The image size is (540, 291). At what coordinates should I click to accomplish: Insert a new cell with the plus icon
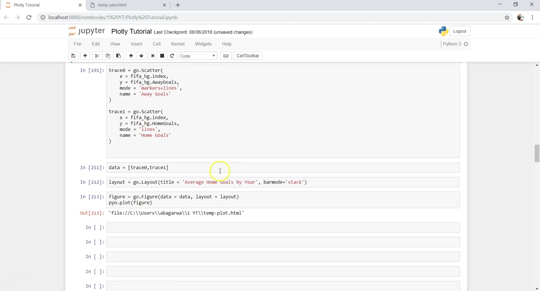click(x=85, y=56)
